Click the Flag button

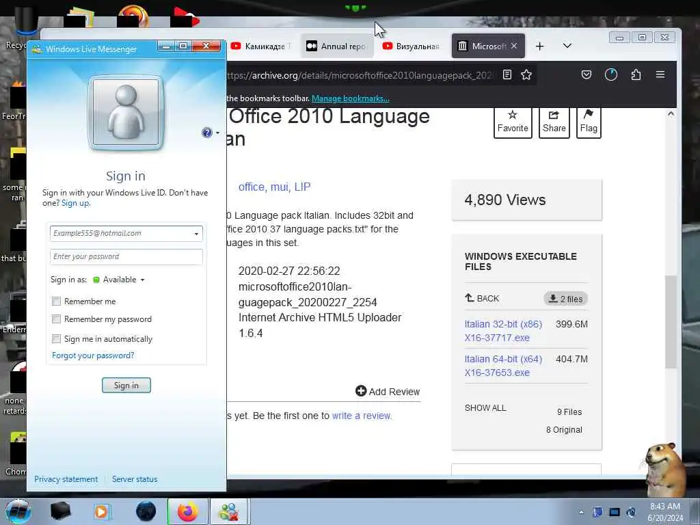(x=589, y=122)
